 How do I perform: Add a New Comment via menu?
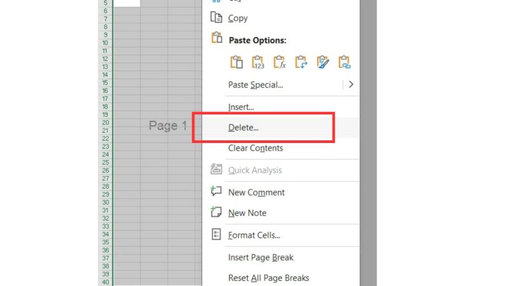point(257,193)
